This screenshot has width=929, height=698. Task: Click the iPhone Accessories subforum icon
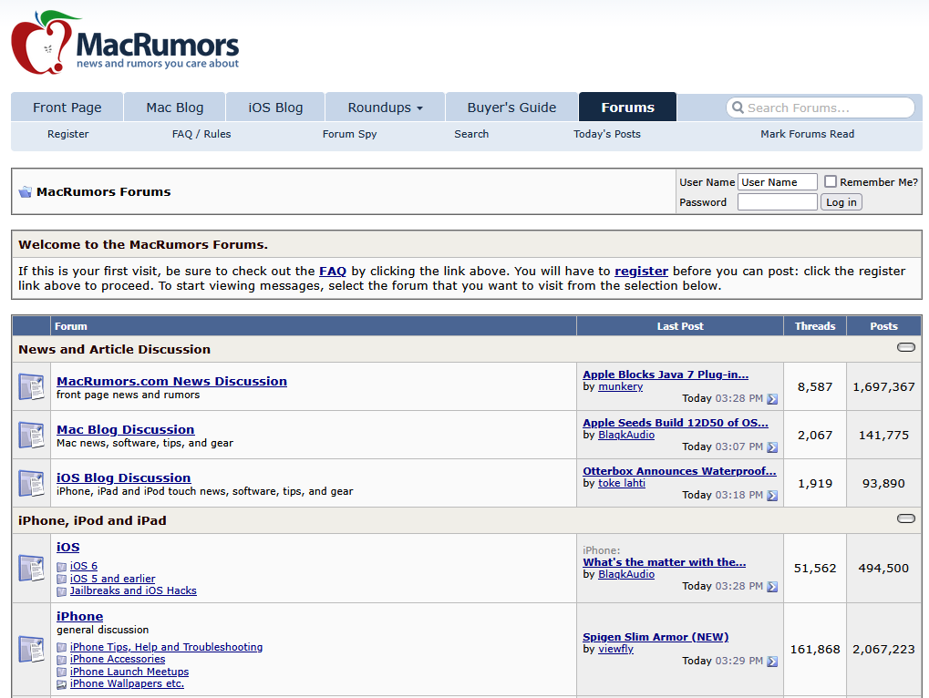coord(62,660)
